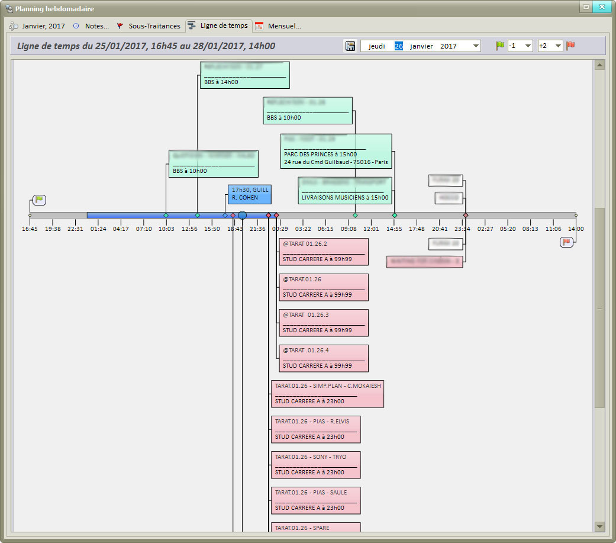Click the blue 17h30 R. COHEN event

[249, 194]
